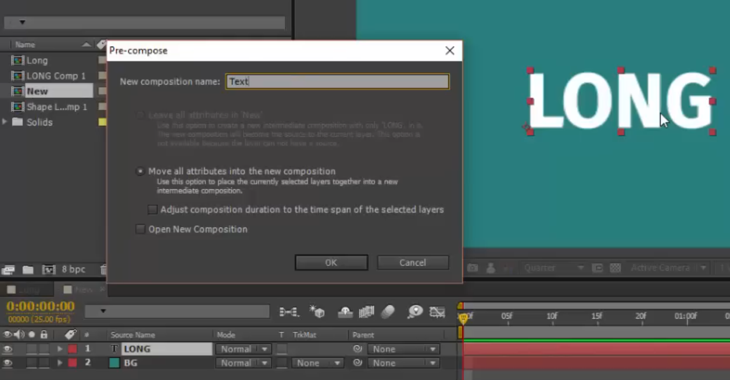
Task: Expand the BG layer properties
Action: 59,363
